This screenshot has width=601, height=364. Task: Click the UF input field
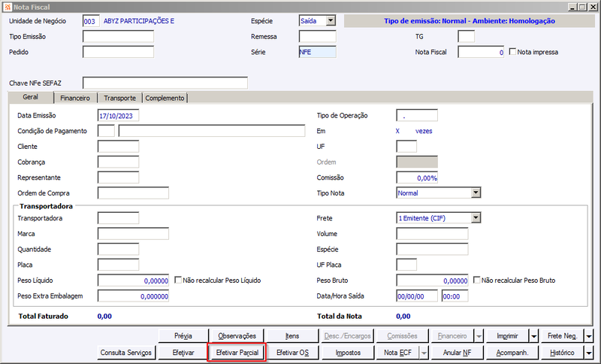(x=406, y=147)
